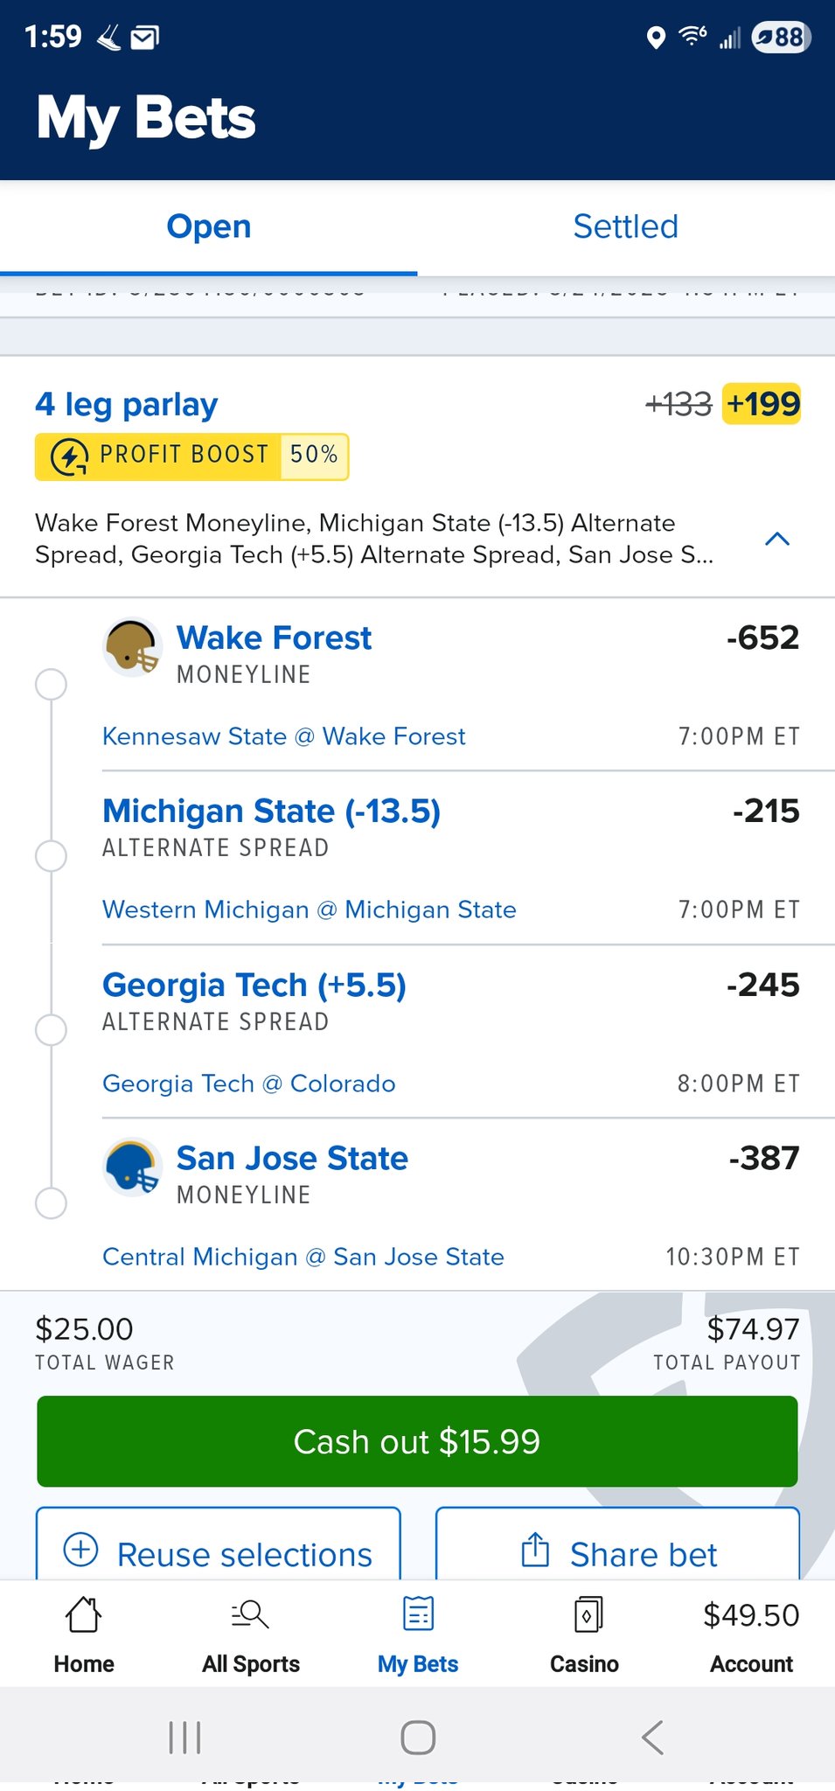835x1791 pixels.
Task: Switch to the Settled tab
Action: [x=625, y=227]
